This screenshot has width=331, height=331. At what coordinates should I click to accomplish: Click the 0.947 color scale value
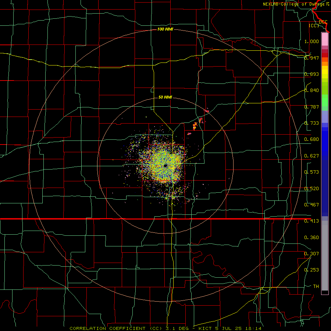click(x=312, y=58)
